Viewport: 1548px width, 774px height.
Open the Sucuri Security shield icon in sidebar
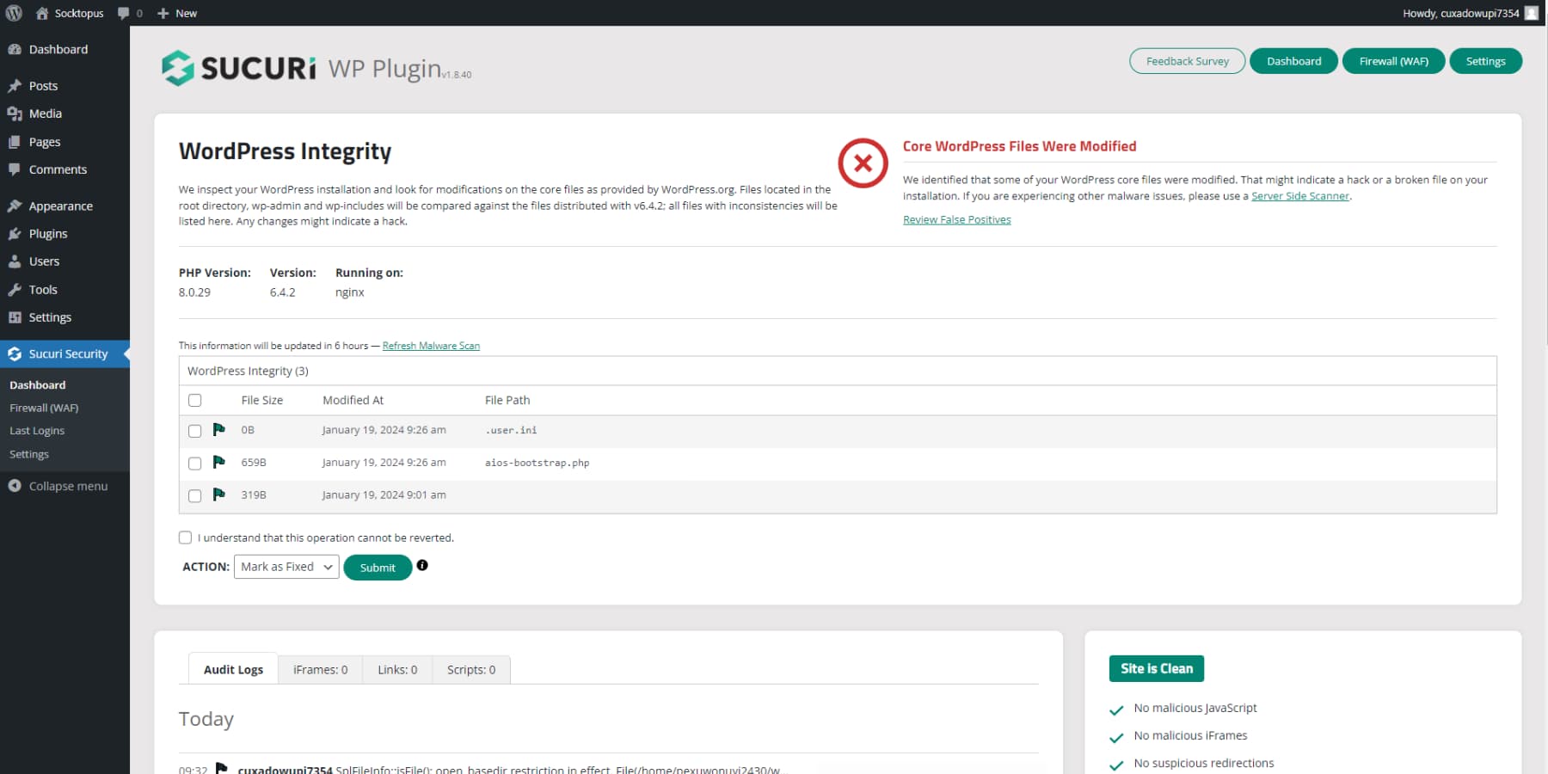pyautogui.click(x=15, y=353)
